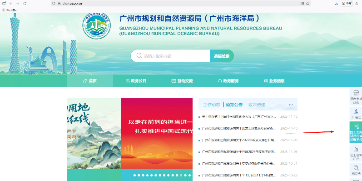
Task: Click the landscape painting slide with 红线 text
Action: [94, 133]
